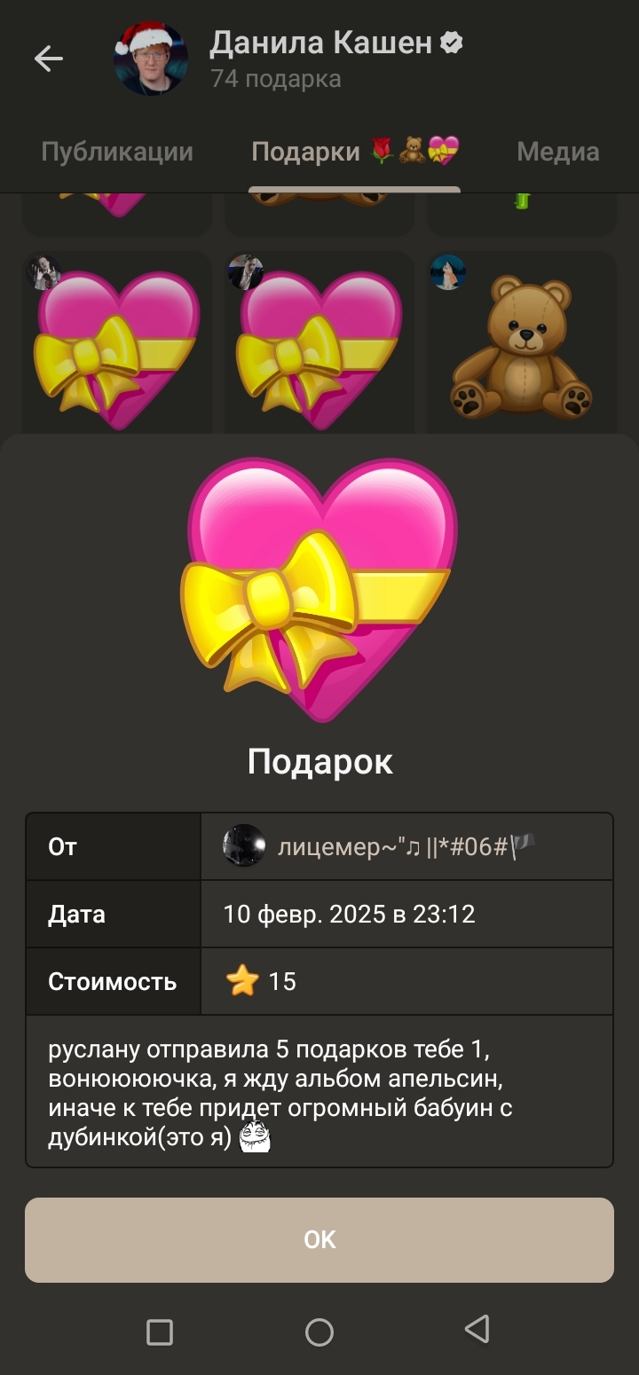The height and width of the screenshot is (1375, 639).
Task: Tap sender avatar on first heart gift
Action: (x=43, y=272)
